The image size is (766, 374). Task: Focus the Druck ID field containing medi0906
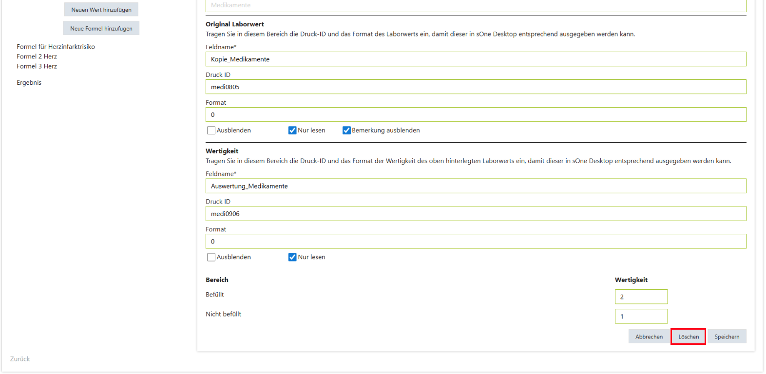476,214
